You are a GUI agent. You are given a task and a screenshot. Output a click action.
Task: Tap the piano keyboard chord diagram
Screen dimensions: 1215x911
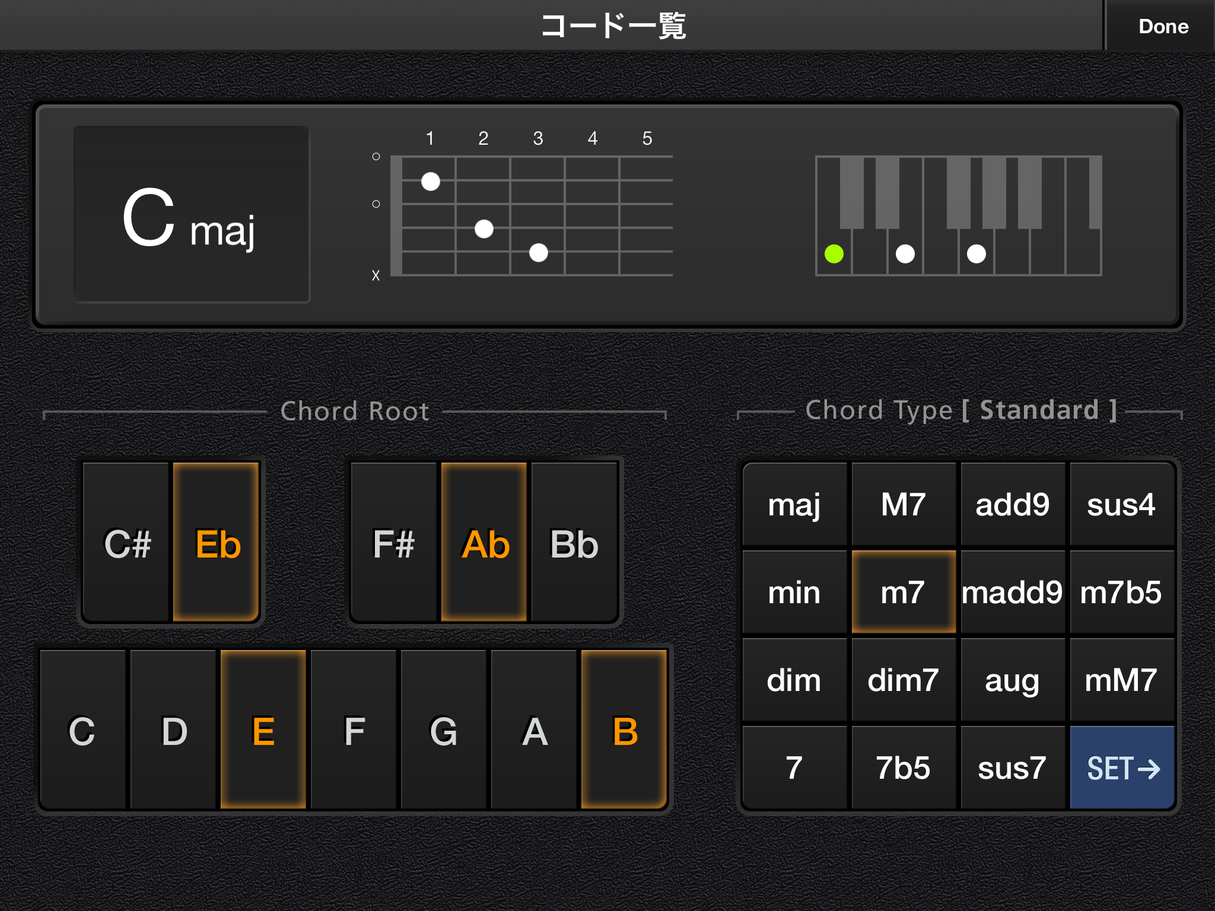pyautogui.click(x=959, y=216)
